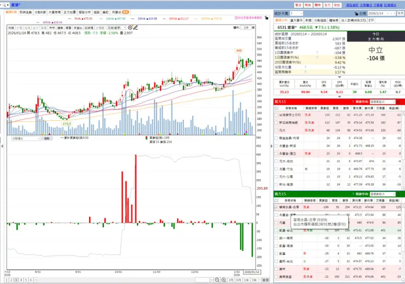The height and width of the screenshot is (284, 405).
Task: Open the 到價通知 link
Action: (390, 5)
